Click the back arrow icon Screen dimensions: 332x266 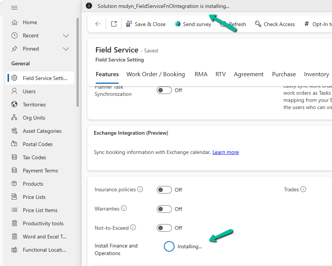[98, 24]
